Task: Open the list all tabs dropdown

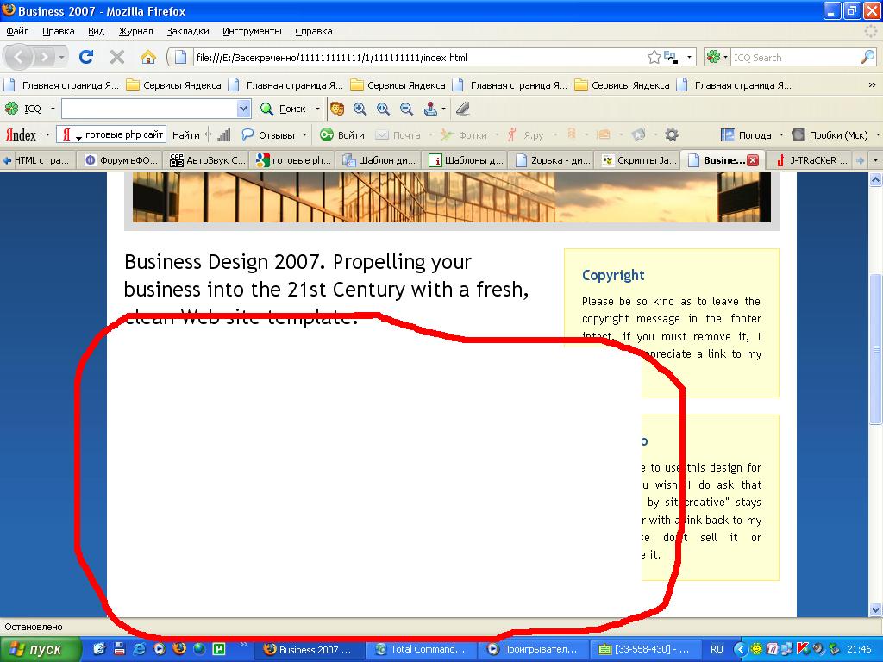Action: pyautogui.click(x=875, y=160)
